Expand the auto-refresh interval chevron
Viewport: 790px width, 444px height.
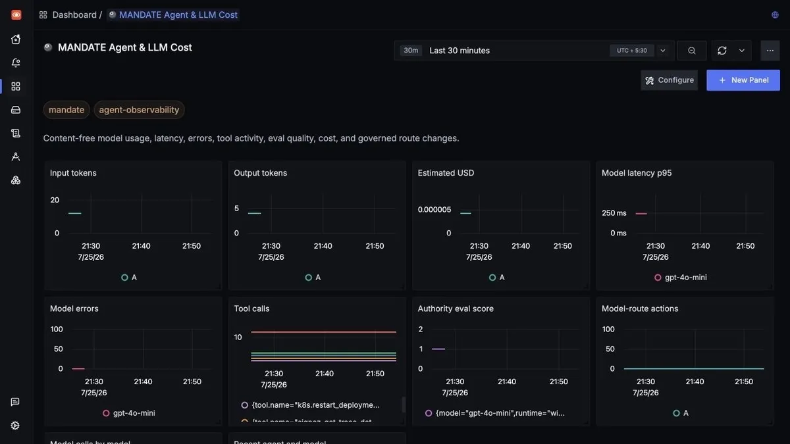[742, 51]
